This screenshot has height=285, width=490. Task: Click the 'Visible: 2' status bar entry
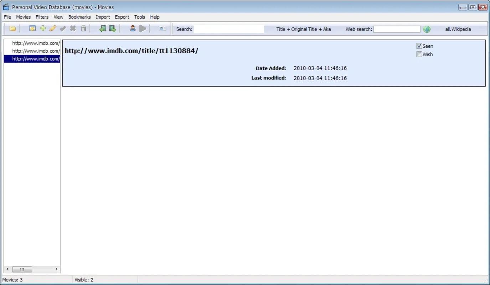pyautogui.click(x=84, y=280)
